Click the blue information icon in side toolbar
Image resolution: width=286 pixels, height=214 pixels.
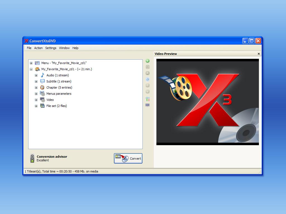pos(147,79)
